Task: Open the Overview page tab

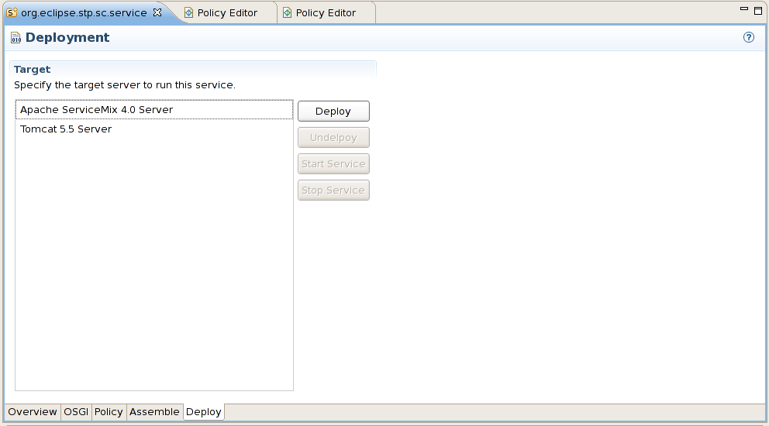Action: (x=33, y=412)
